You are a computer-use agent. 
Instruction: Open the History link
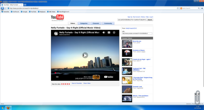(x=143, y=17)
